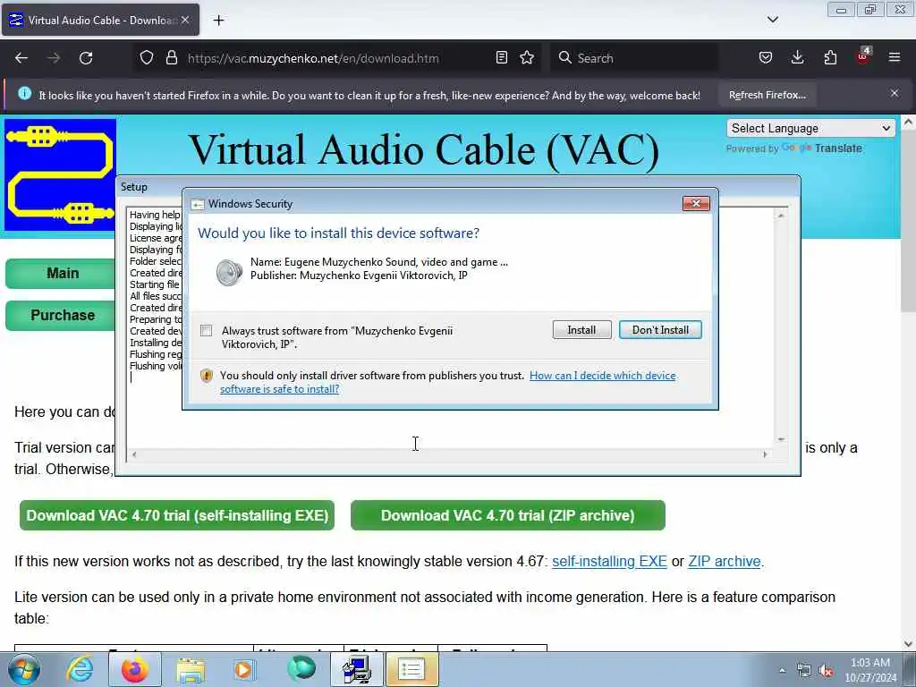Click the muted volume tray icon
Screen dimensions: 916x687
826,671
